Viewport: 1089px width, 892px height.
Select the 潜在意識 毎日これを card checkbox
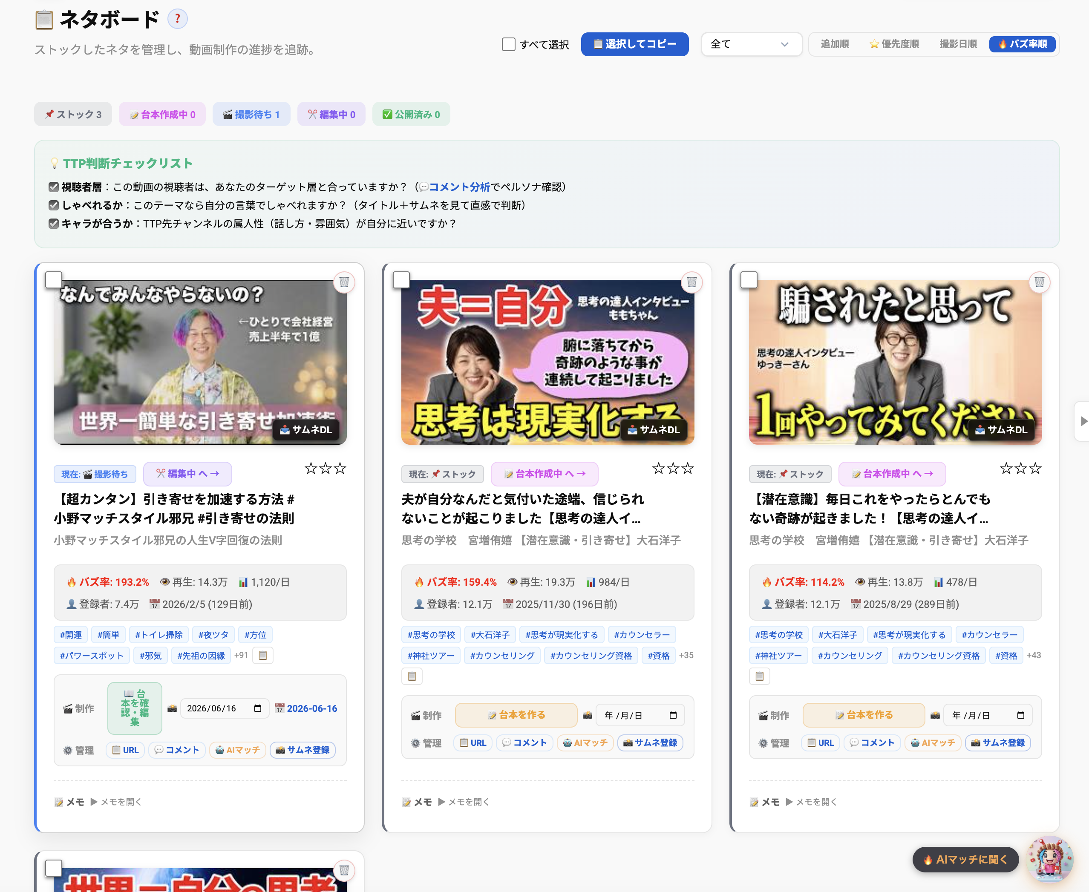[749, 280]
